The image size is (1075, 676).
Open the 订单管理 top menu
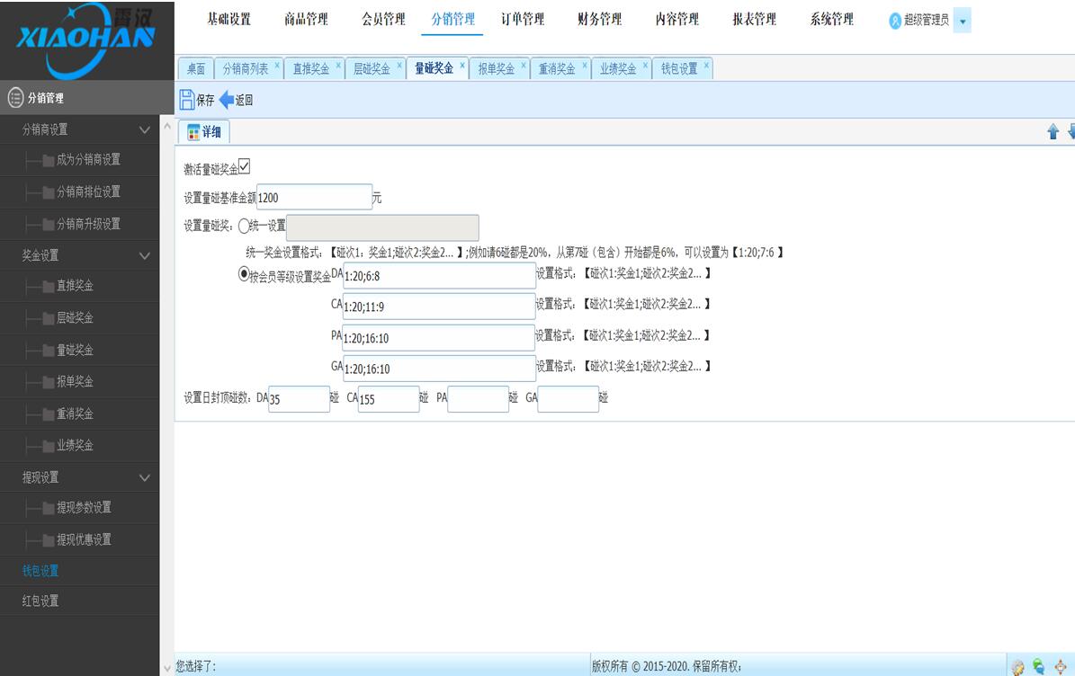coord(523,19)
